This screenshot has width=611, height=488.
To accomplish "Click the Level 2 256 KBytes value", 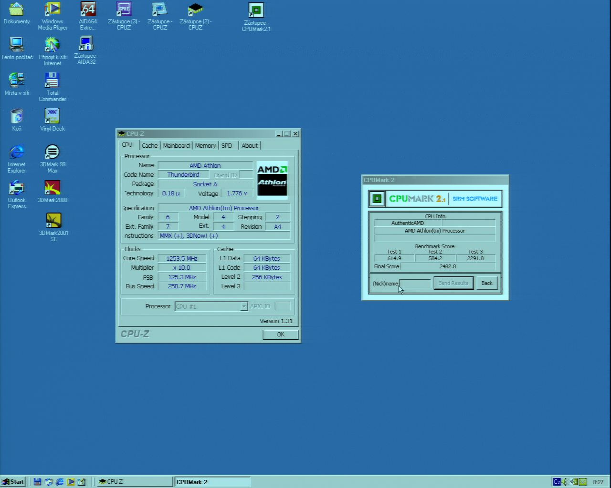I will tap(267, 277).
